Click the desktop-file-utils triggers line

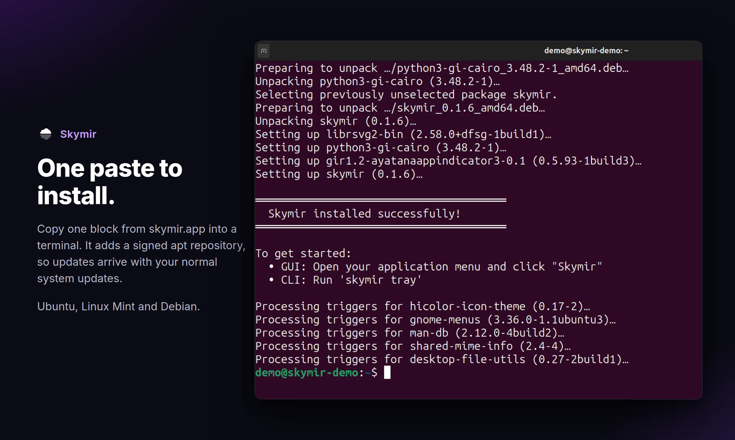click(x=442, y=359)
